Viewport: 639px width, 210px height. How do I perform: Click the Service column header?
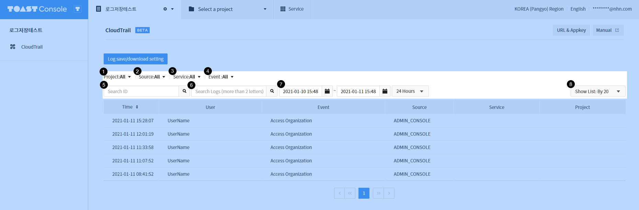(497, 107)
